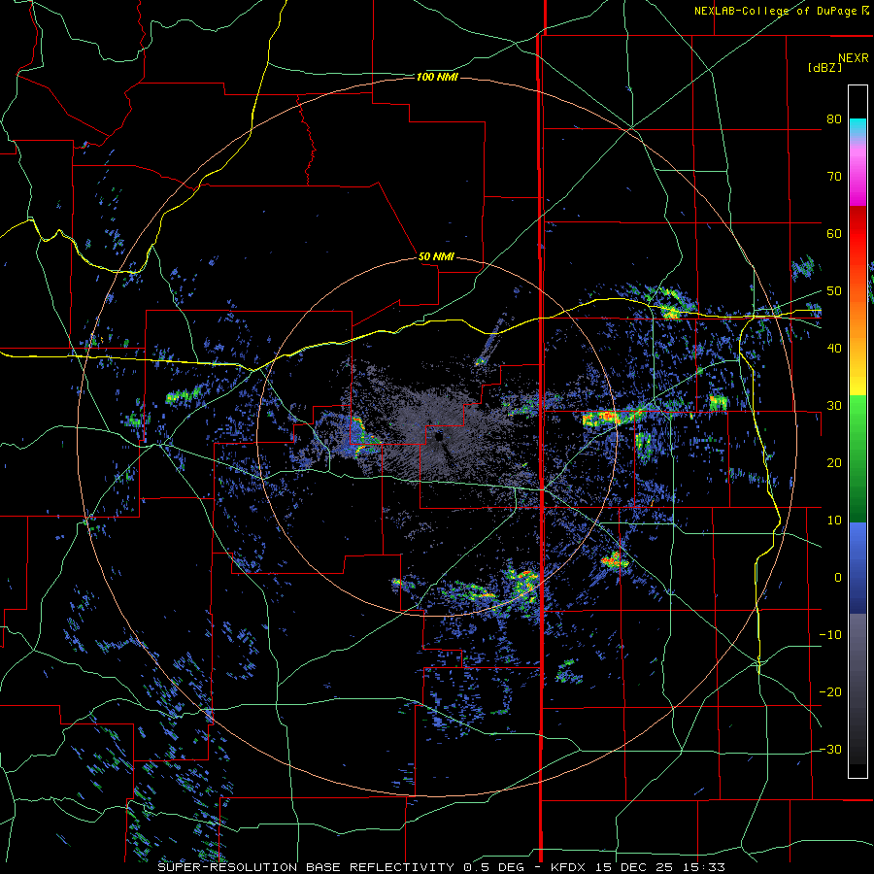Click the 30 value on dBZ scale
Screen dimensions: 874x874
pos(834,406)
